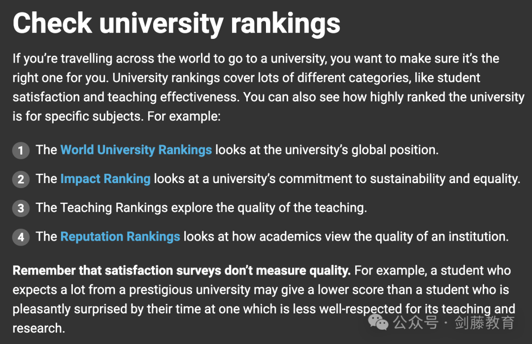Open the Reputation Rankings link
The width and height of the screenshot is (532, 344).
coord(120,237)
